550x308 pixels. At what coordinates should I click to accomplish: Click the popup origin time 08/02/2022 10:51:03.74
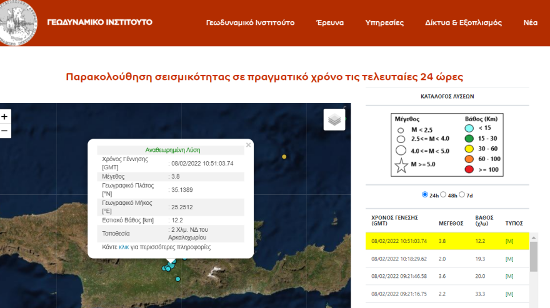point(202,164)
